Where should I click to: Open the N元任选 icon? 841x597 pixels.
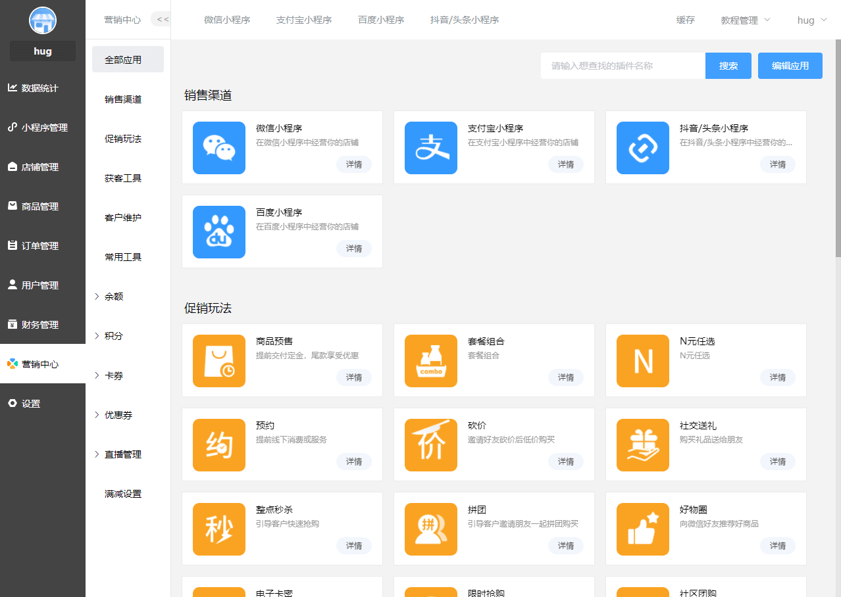(643, 361)
